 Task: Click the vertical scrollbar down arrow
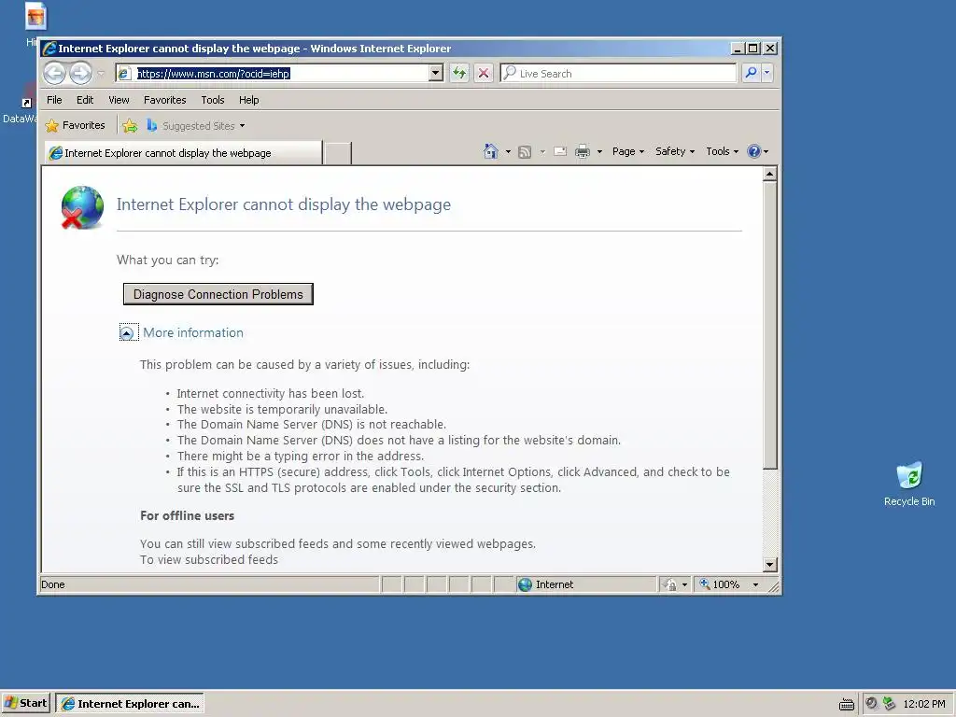pos(770,565)
